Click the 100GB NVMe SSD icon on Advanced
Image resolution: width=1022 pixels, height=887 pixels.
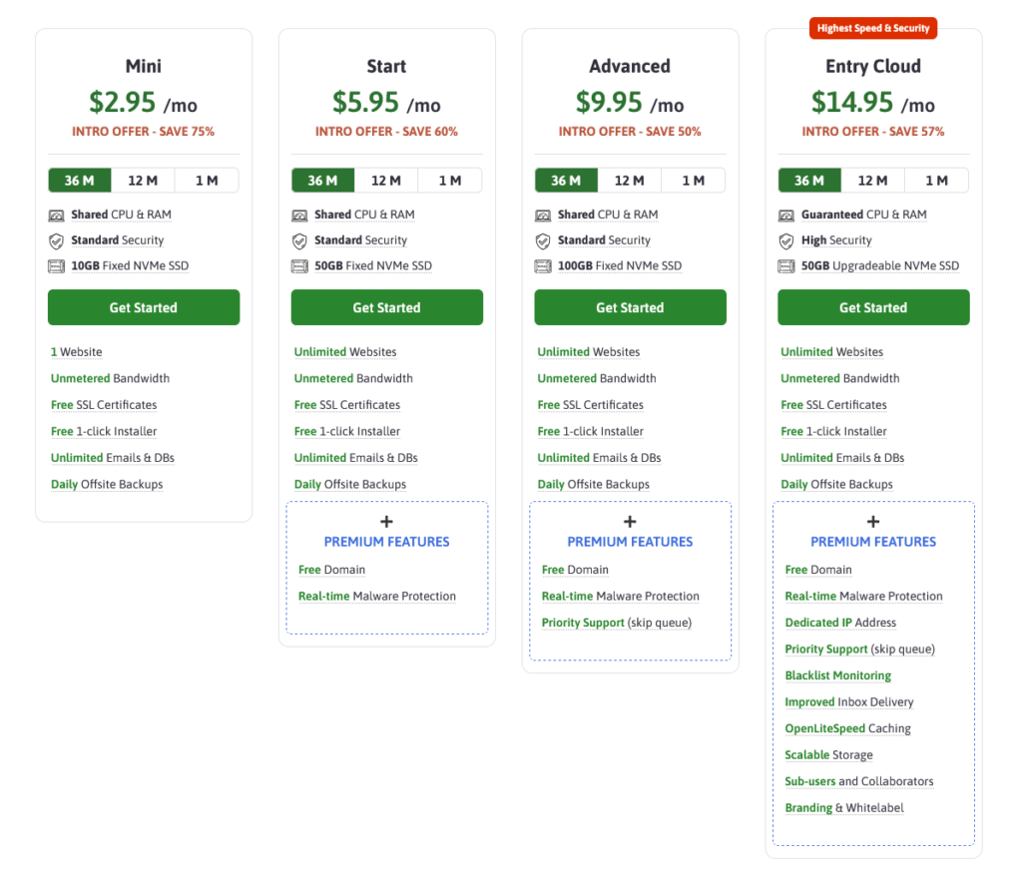[543, 265]
